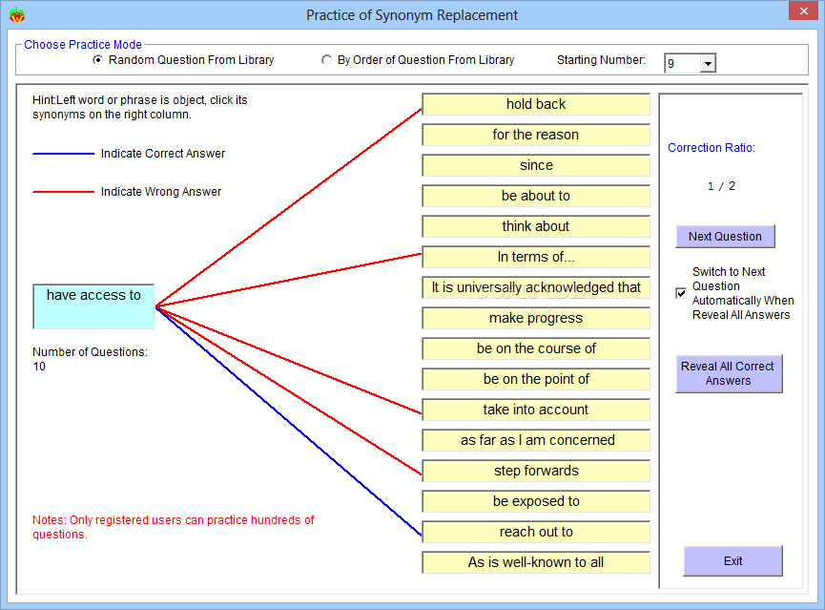The height and width of the screenshot is (610, 825).
Task: Select the 'make progress' answer
Action: 536,318
